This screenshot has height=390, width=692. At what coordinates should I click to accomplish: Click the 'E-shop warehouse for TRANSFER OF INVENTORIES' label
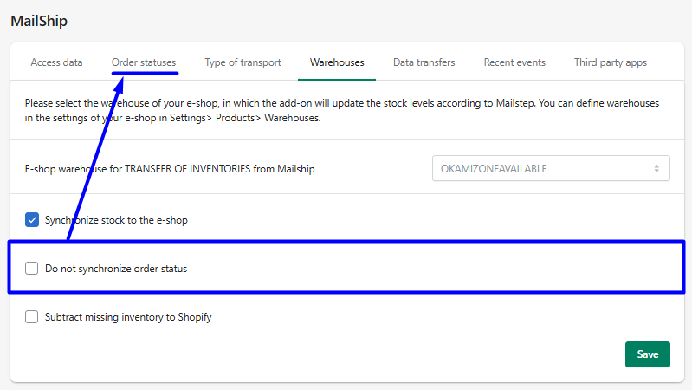170,169
